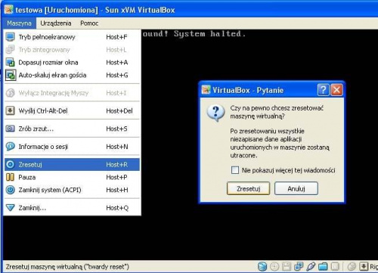The width and height of the screenshot is (378, 273).
Task: Click the camera icon beside Zrób zrzut
Action: click(10, 129)
